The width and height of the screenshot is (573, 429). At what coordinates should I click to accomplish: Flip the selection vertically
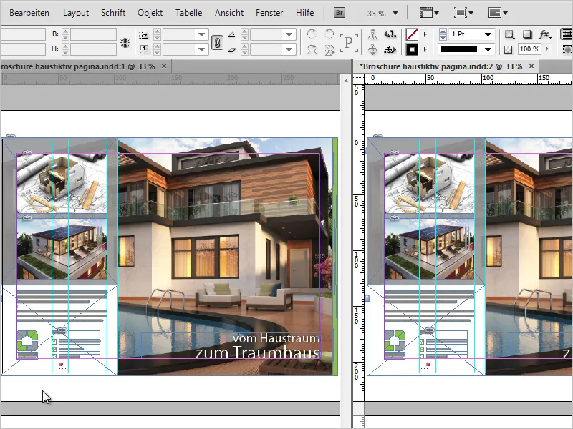[329, 49]
